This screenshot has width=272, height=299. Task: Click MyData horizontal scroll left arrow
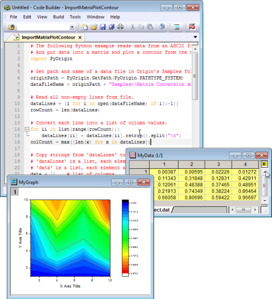tap(232, 210)
